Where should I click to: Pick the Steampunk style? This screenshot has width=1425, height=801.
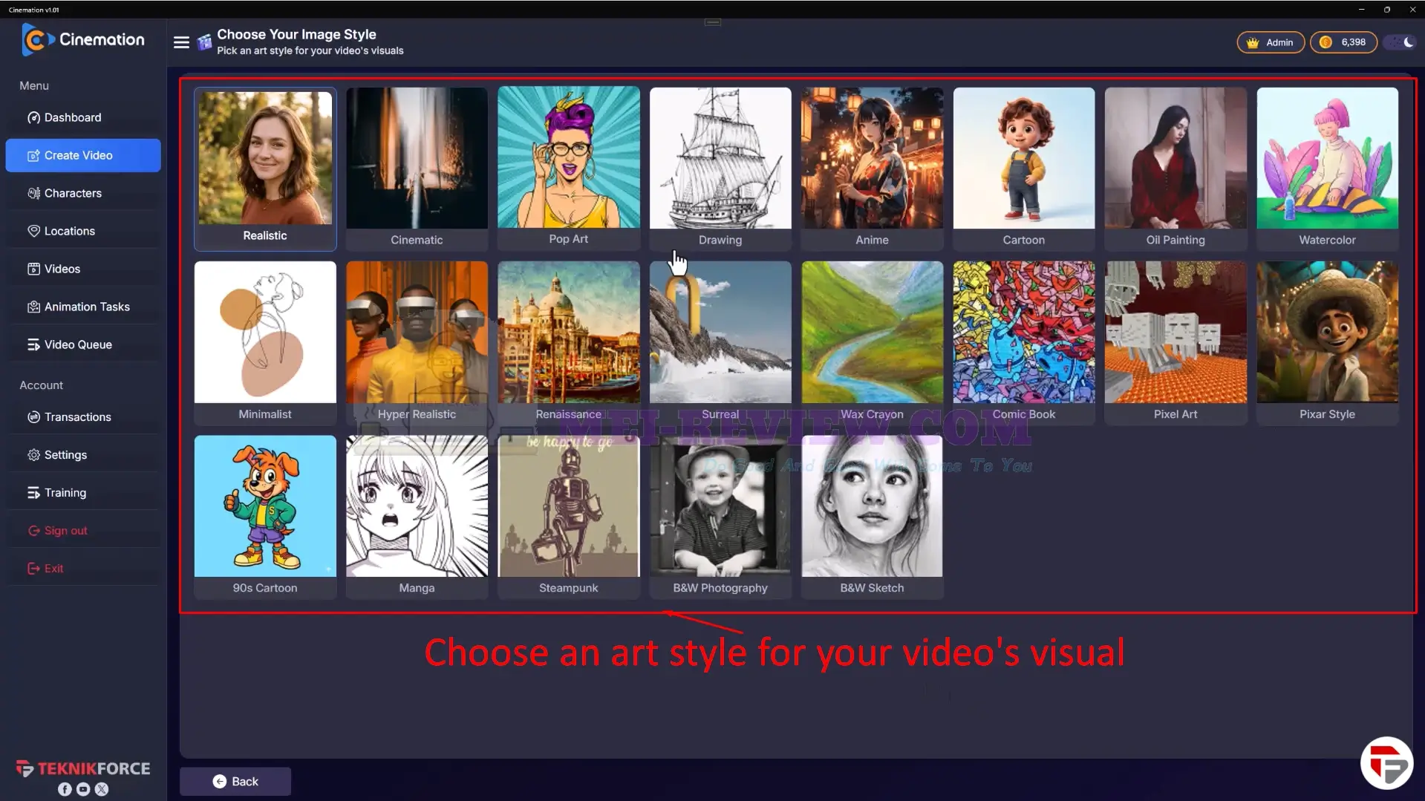coord(569,517)
